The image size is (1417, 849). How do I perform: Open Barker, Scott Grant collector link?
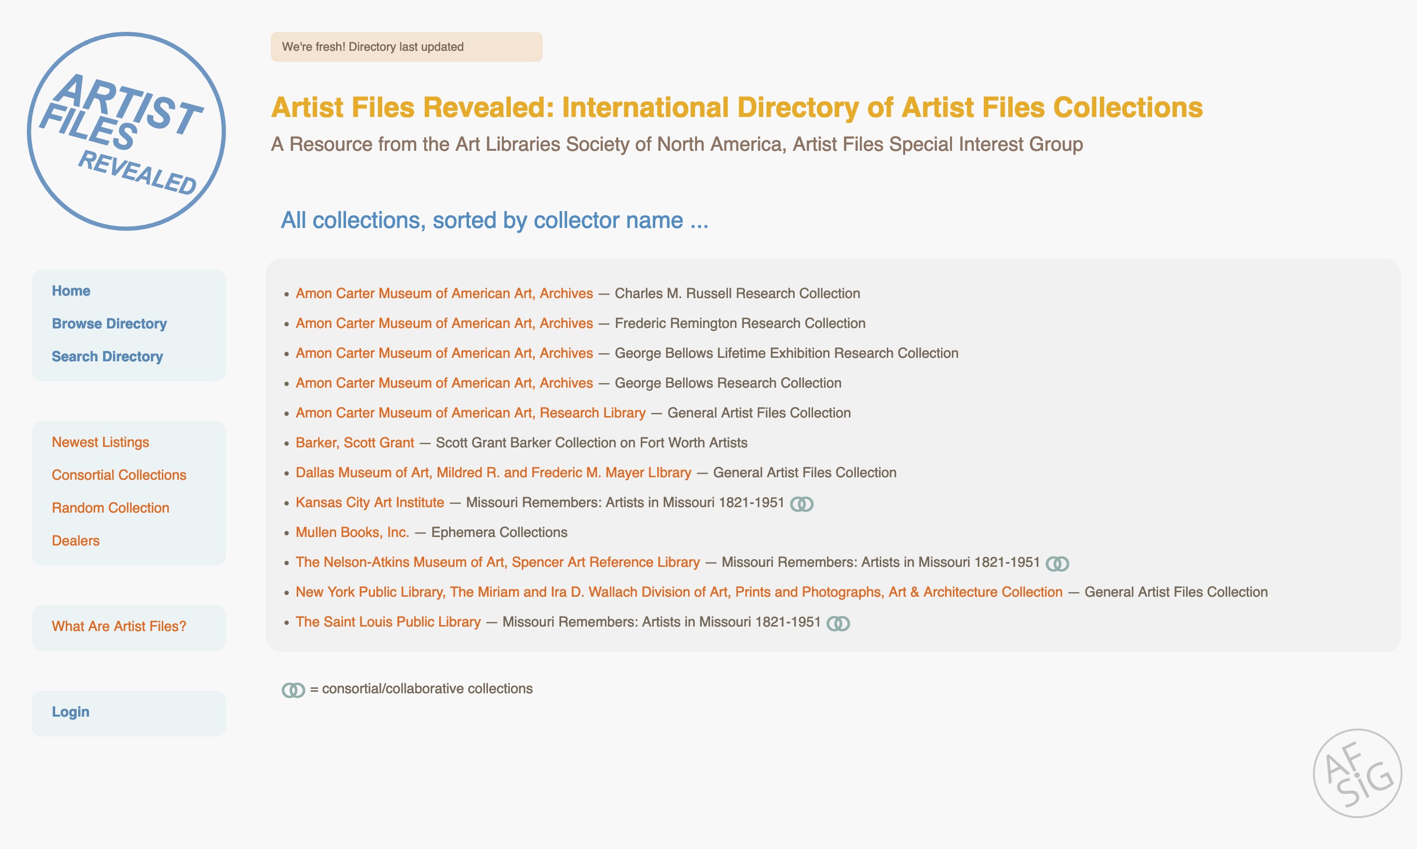[x=355, y=443]
